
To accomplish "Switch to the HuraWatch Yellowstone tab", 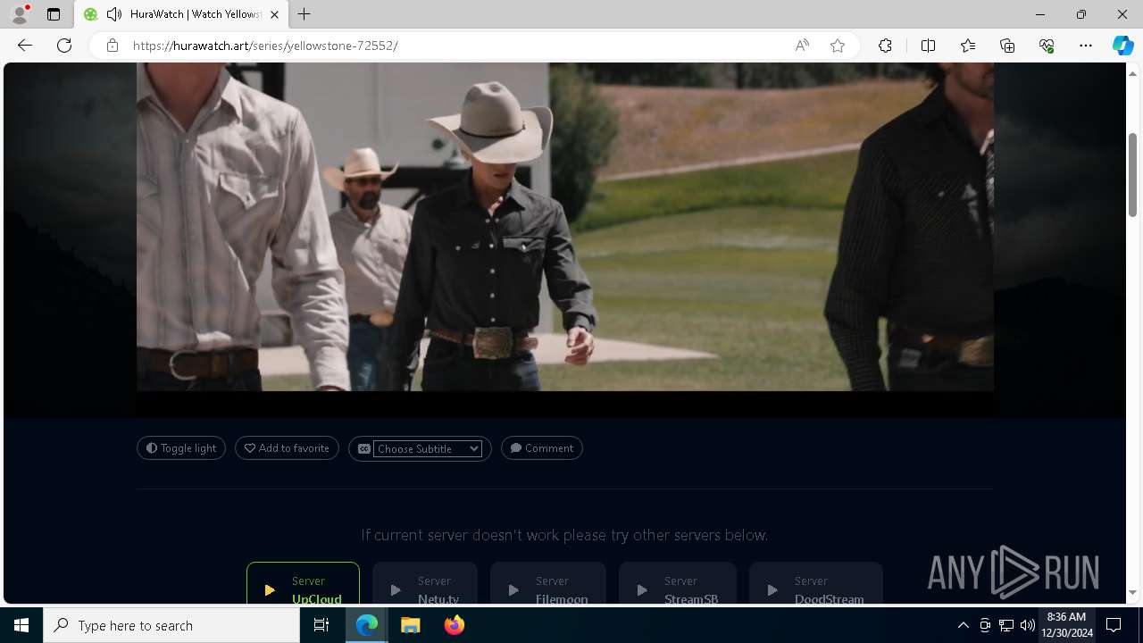I will pos(182,14).
